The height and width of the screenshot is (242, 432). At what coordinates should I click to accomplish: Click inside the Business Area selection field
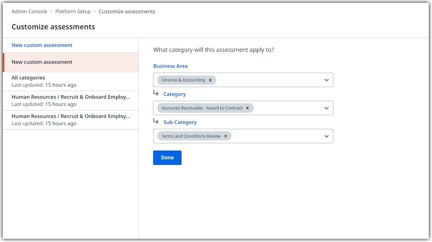(x=268, y=80)
